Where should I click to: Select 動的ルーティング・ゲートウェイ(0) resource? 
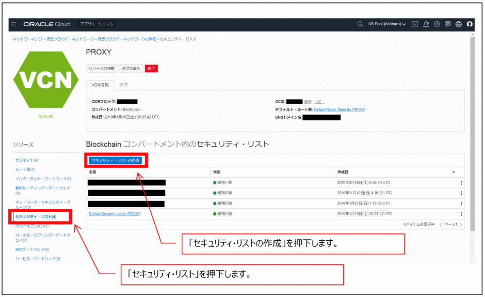(x=43, y=190)
